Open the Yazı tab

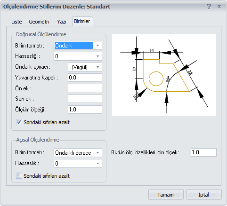click(x=62, y=22)
